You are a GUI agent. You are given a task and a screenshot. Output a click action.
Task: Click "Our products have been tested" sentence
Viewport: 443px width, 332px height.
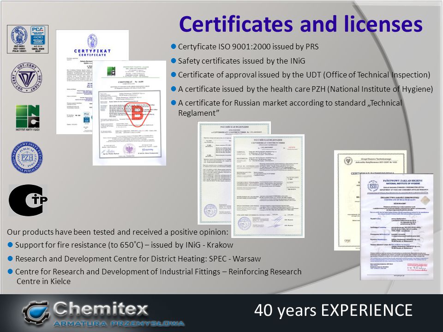pyautogui.click(x=117, y=232)
